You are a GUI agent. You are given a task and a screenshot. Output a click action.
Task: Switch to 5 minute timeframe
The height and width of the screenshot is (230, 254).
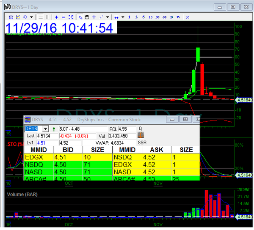[144, 17]
